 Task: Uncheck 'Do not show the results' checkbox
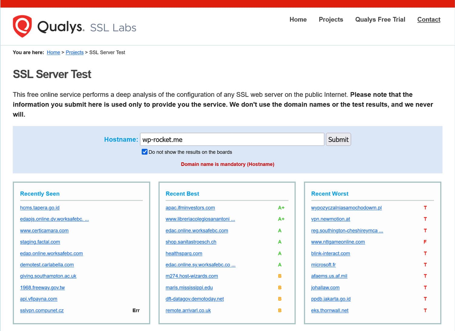(145, 152)
